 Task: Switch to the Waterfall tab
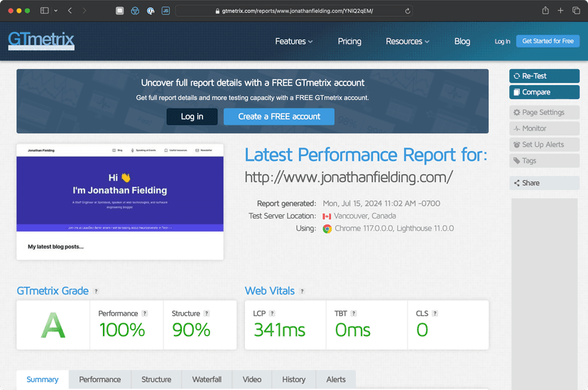(207, 379)
